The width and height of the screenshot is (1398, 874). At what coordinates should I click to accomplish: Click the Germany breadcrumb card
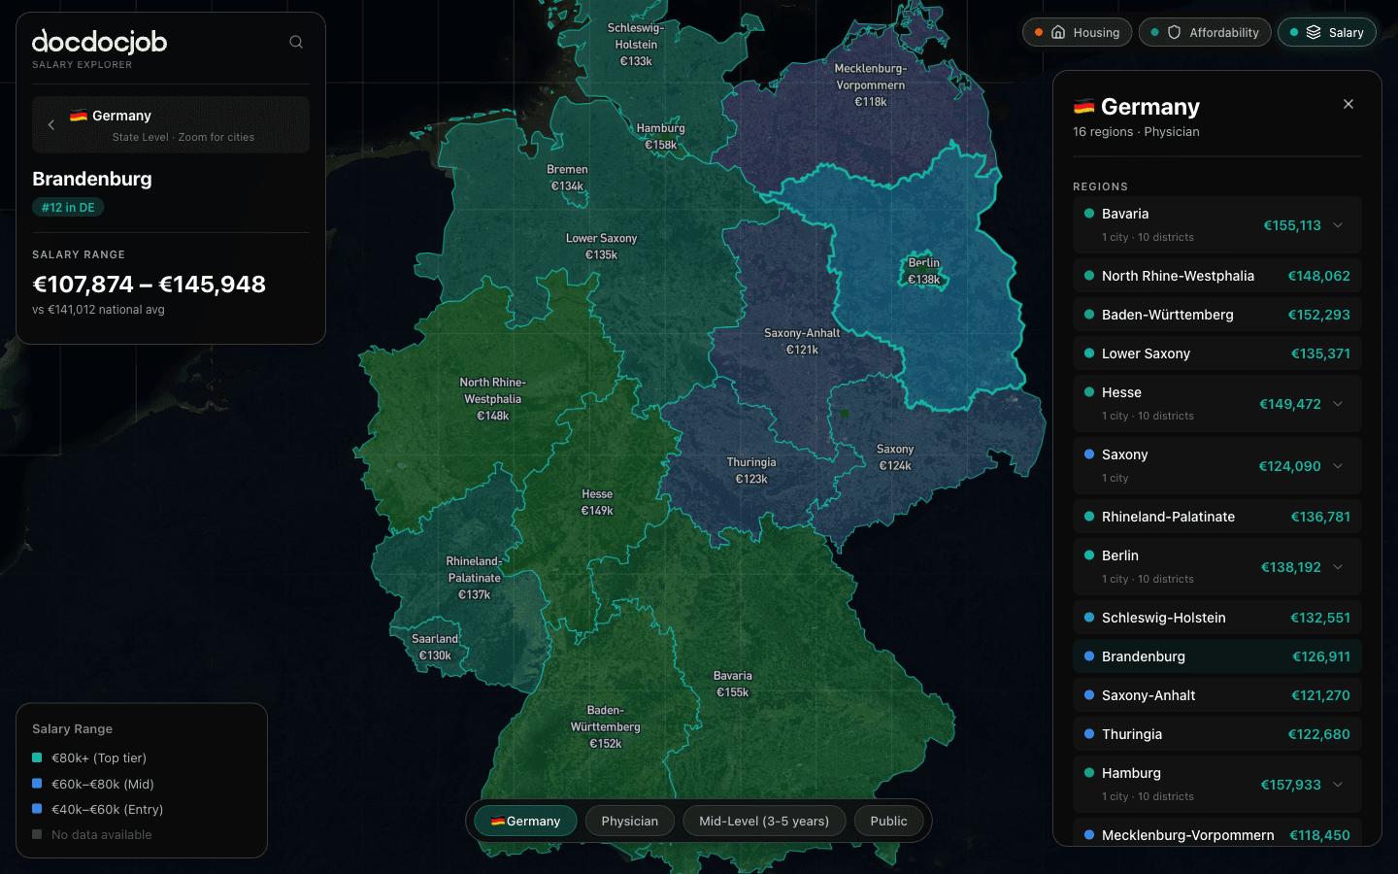click(x=171, y=124)
